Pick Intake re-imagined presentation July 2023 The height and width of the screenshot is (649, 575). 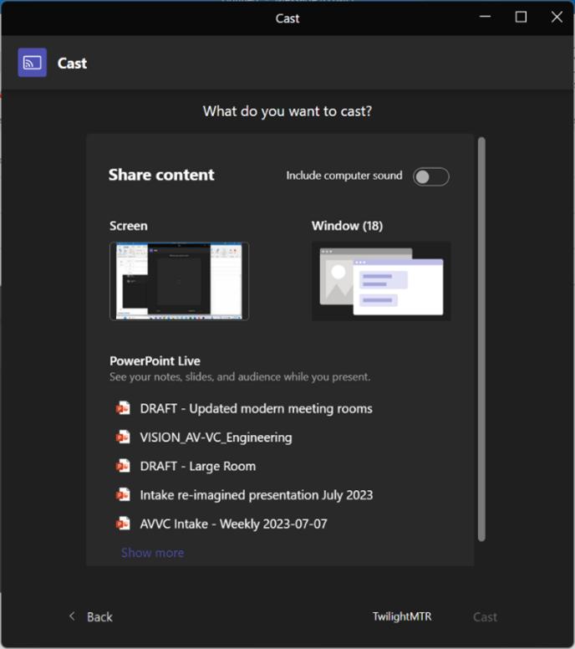click(x=256, y=495)
